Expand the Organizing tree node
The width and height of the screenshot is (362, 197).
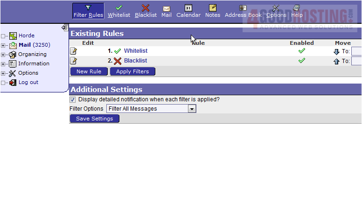[x=3, y=55]
